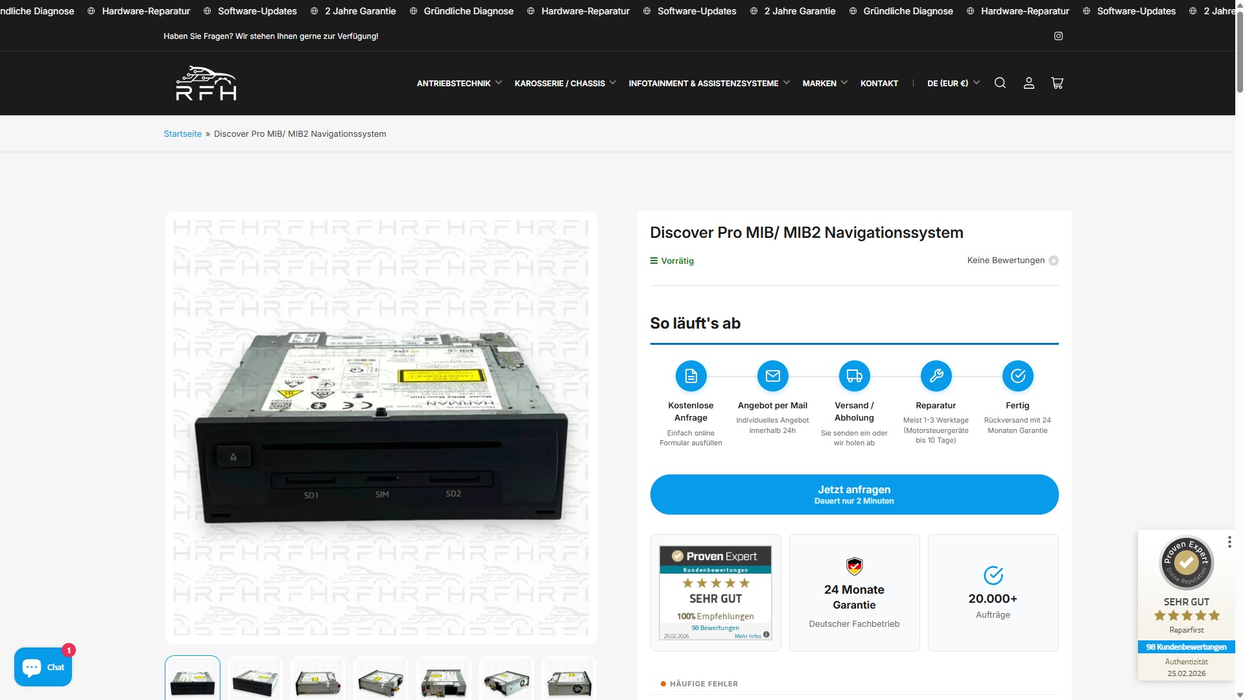The height and width of the screenshot is (700, 1245).
Task: Click the Instagram icon in top bar
Action: pyautogui.click(x=1058, y=36)
